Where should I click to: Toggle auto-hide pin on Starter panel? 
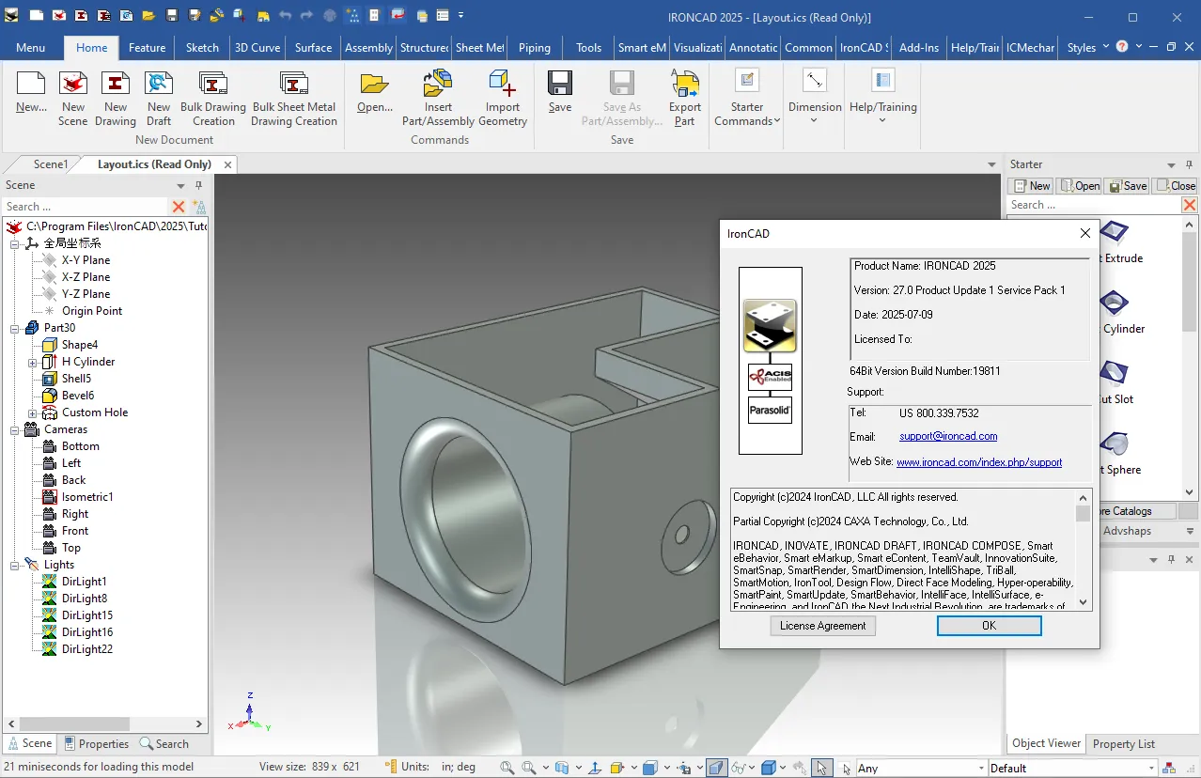pos(1189,164)
